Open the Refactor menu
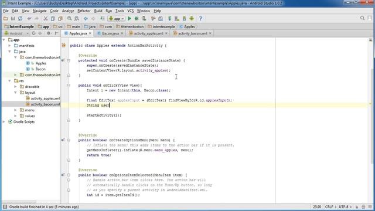This screenshot has width=375, height=211. tap(84, 11)
